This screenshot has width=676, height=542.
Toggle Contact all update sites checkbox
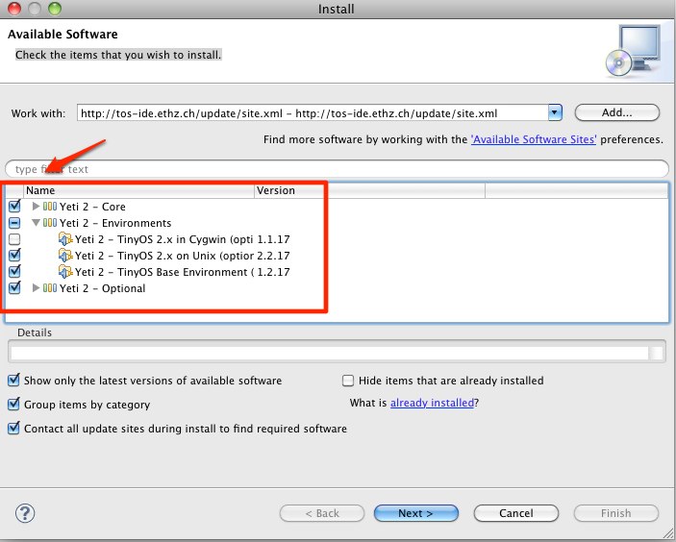point(13,429)
